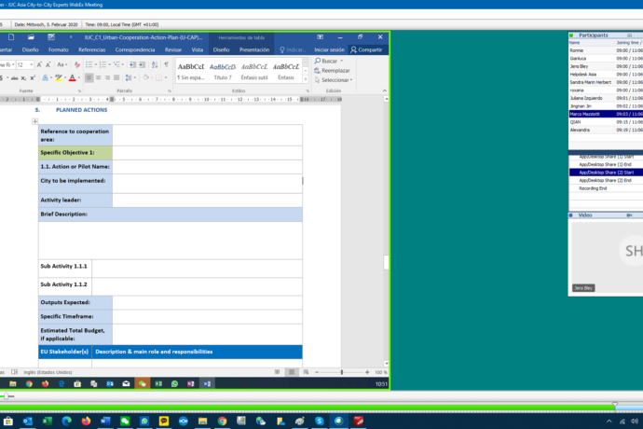The height and width of the screenshot is (429, 643).
Task: Click the Reemplazar icon
Action: pyautogui.click(x=318, y=70)
